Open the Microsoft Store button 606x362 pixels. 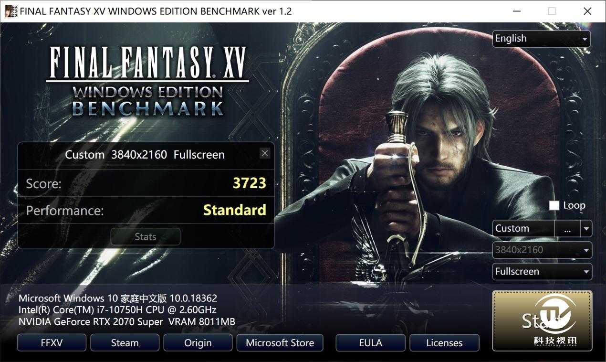coord(280,343)
